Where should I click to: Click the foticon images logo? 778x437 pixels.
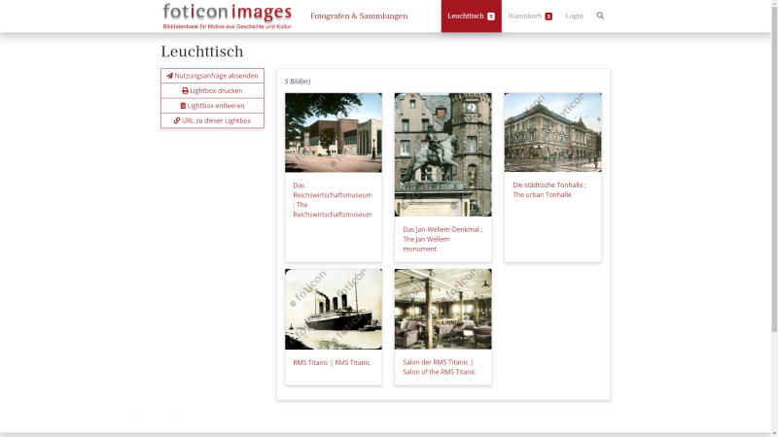pos(228,17)
